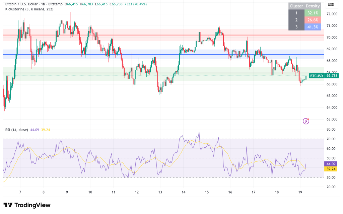
Task: Click the purple RSI value badge 44.09
Action: [x=331, y=164]
